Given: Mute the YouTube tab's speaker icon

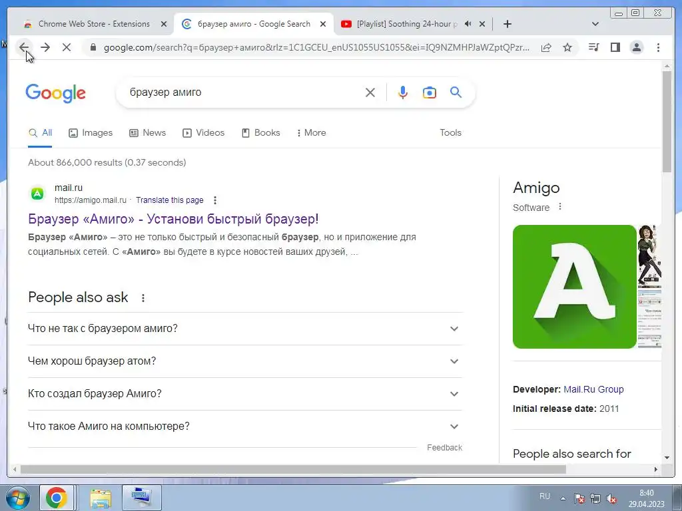Looking at the screenshot, I should (x=468, y=24).
